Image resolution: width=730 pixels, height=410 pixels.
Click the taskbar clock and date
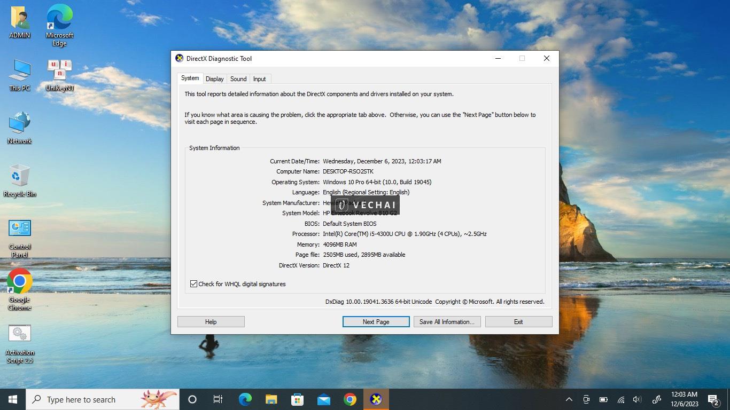coord(685,399)
